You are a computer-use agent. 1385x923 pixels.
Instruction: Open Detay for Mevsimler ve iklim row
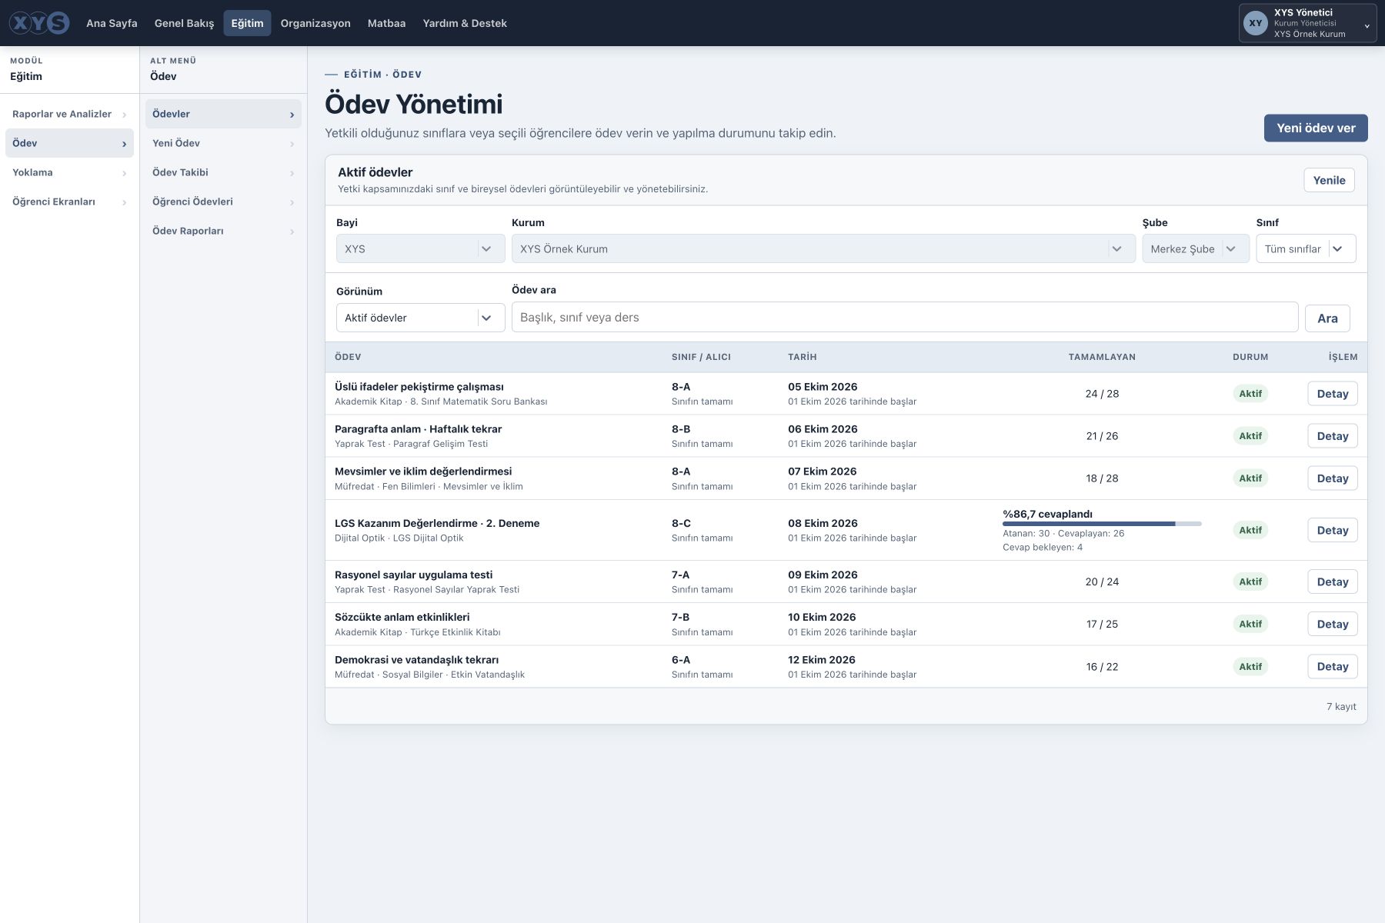coord(1333,478)
